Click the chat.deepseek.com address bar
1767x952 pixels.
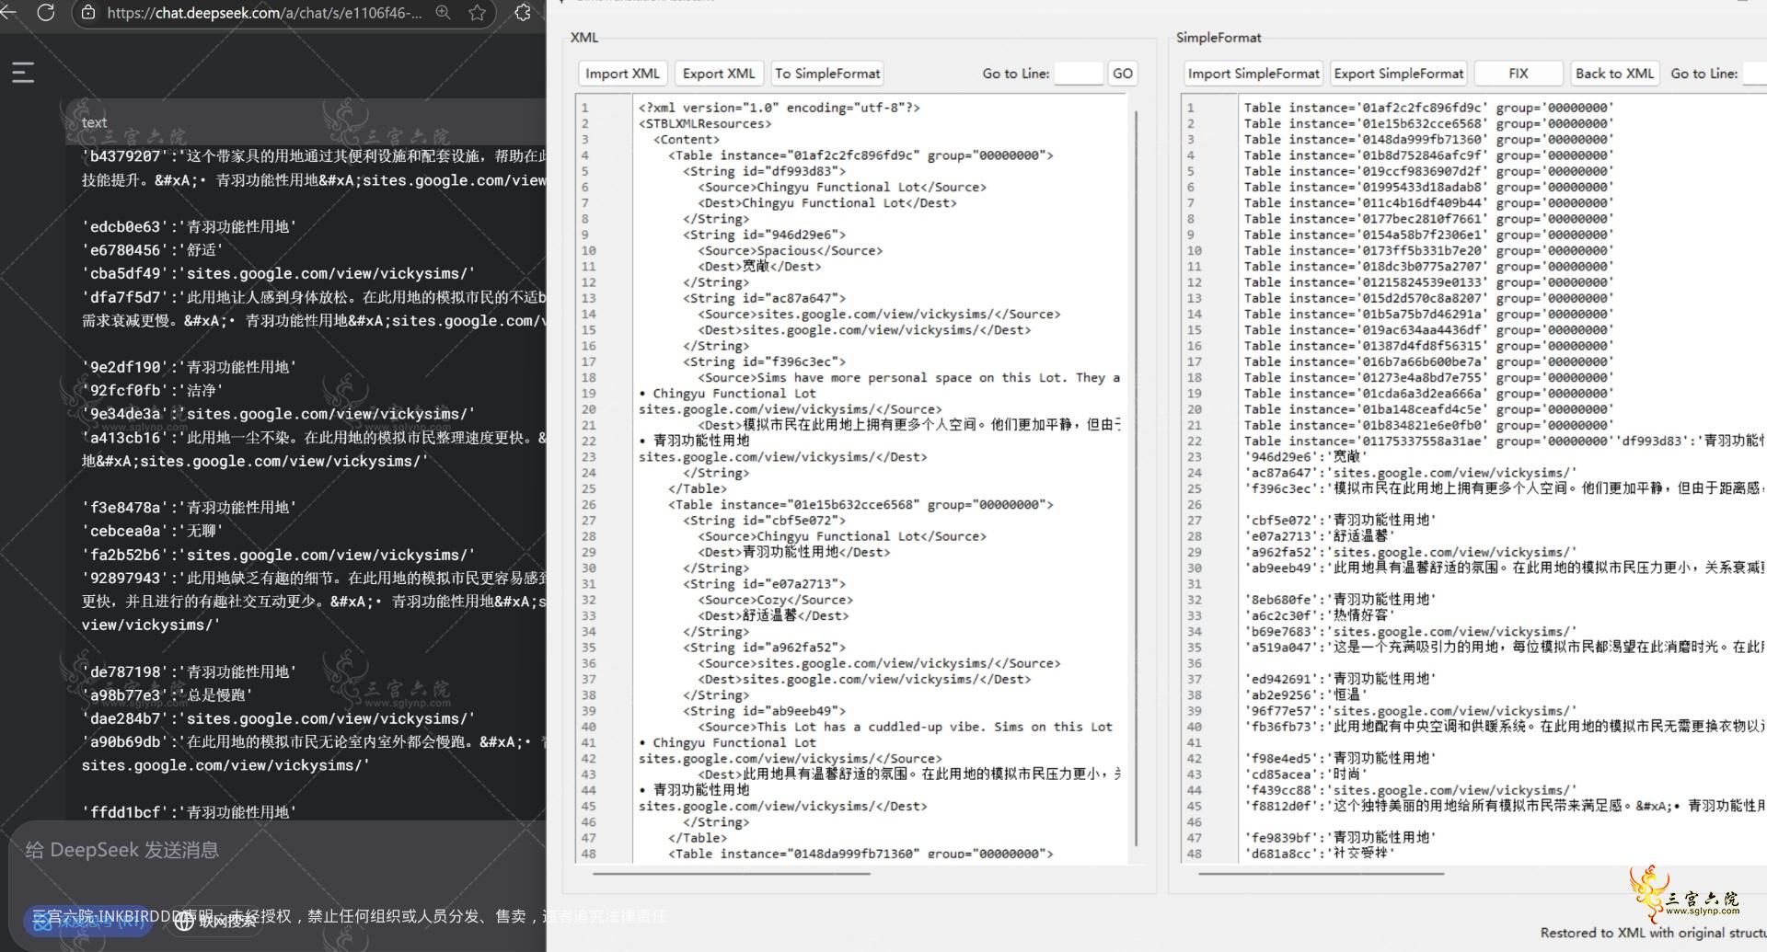point(264,13)
